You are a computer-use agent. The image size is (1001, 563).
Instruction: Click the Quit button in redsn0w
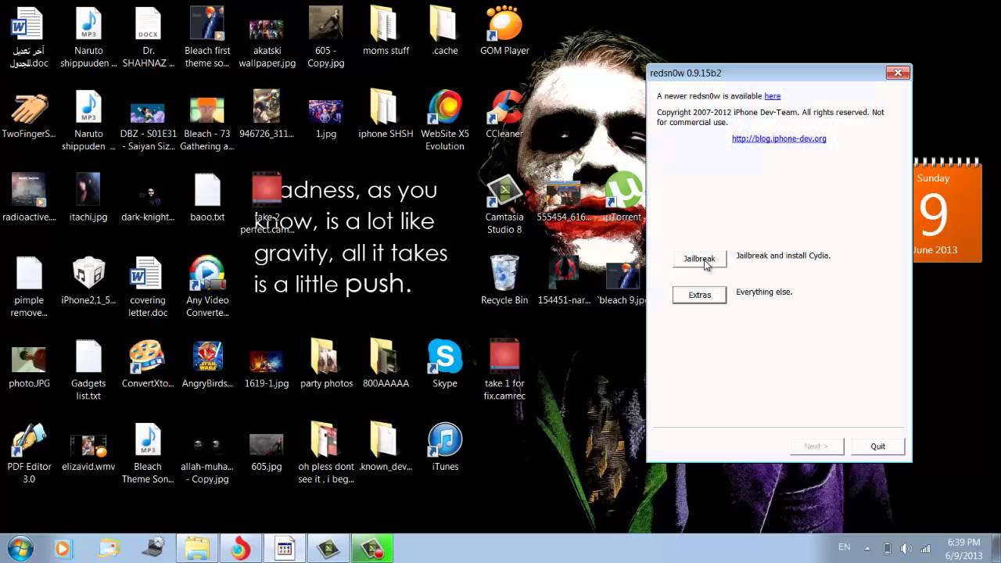(x=877, y=446)
